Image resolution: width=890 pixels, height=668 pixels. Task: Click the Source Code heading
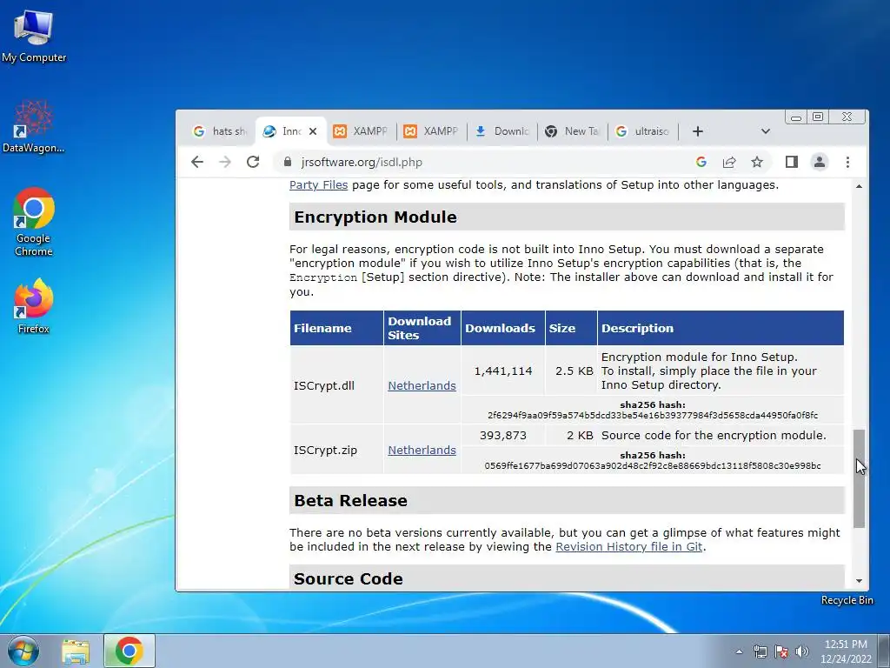pos(348,578)
